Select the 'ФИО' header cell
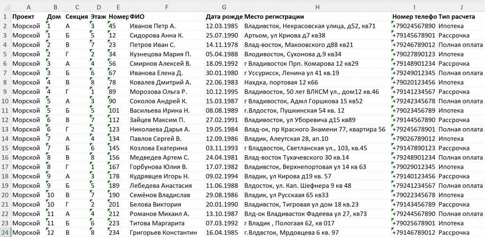This screenshot has height=237, width=485. (x=166, y=17)
